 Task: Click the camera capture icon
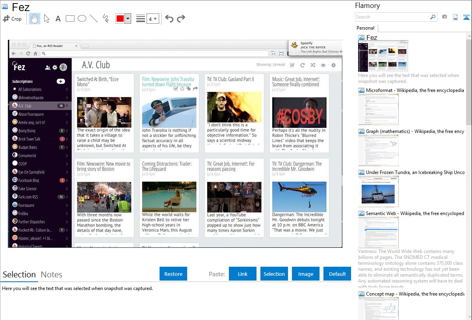[444, 17]
